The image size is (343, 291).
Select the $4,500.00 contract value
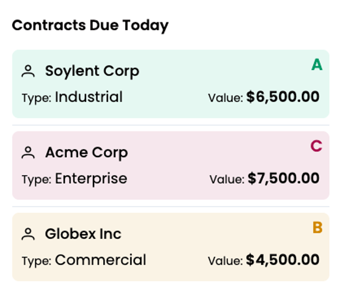[283, 260]
